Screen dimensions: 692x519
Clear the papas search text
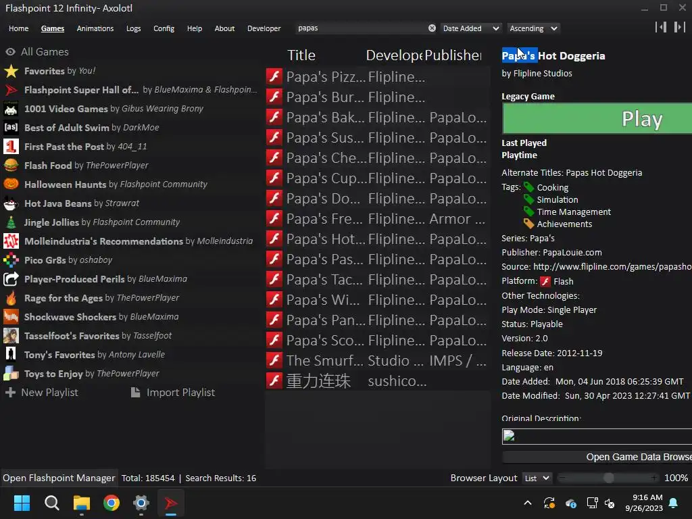coord(432,28)
